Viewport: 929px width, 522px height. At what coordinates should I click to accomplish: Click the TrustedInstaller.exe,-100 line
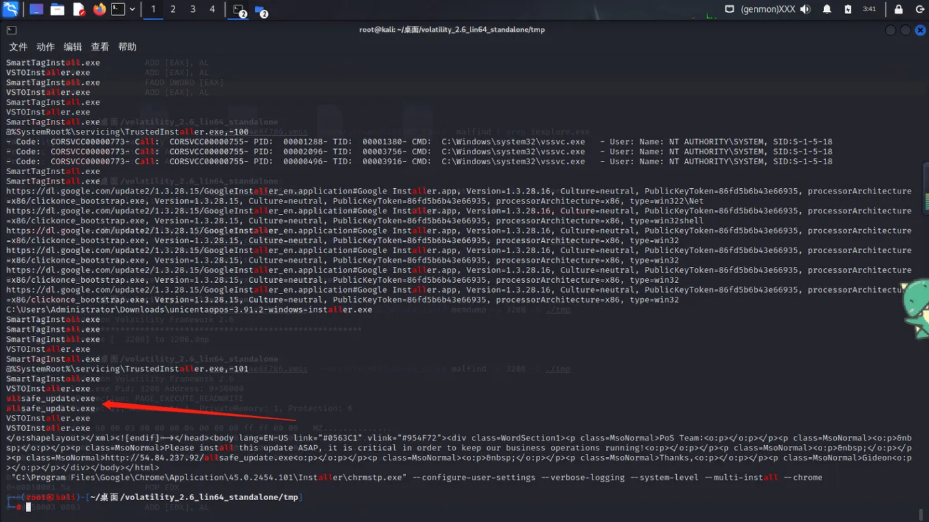tap(127, 132)
